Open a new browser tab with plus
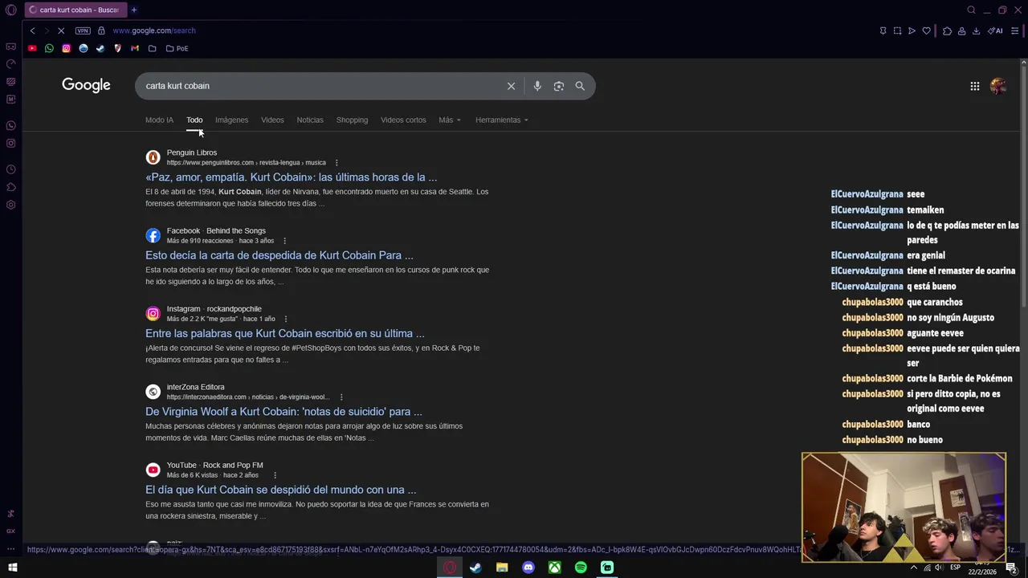The image size is (1028, 578). click(x=134, y=10)
